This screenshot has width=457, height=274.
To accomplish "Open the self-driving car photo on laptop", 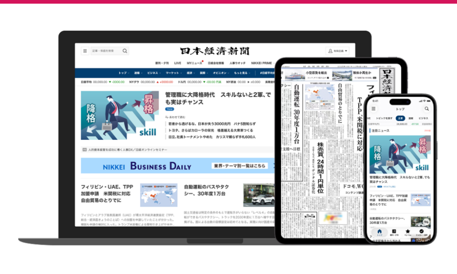I will 259,195.
